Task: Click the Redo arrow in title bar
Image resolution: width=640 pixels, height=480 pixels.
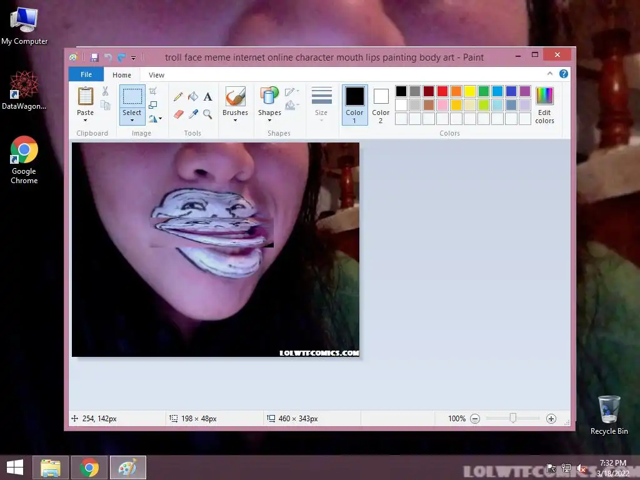Action: click(x=121, y=57)
